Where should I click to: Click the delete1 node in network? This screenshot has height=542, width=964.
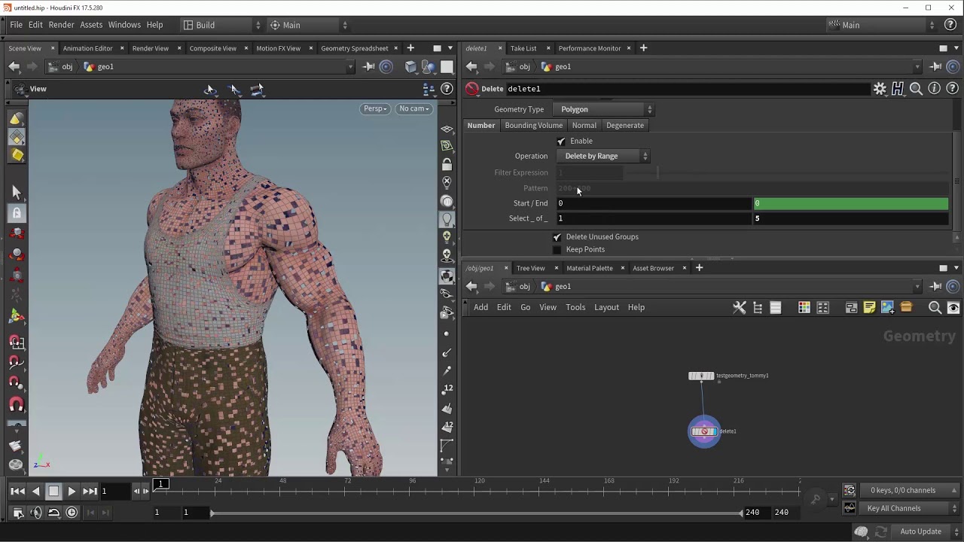(704, 431)
